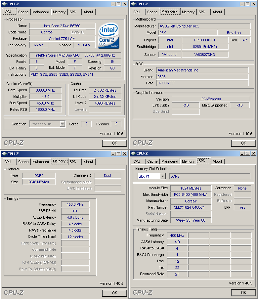
Task: Open Mainboard tab in CPU window
Action: point(41,12)
